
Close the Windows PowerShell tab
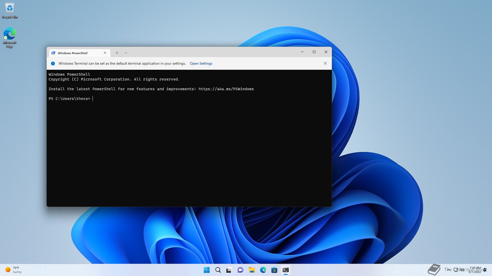[x=105, y=53]
